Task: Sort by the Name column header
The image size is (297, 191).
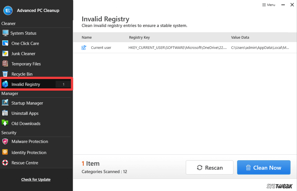Action: pos(86,38)
